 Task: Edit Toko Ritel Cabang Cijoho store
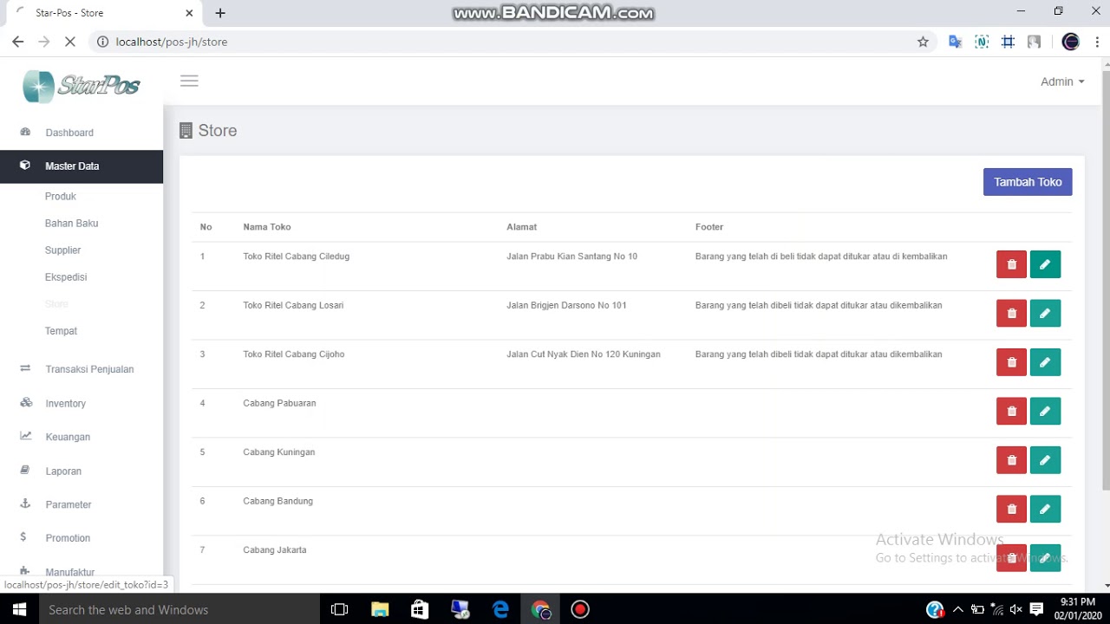[x=1045, y=362]
